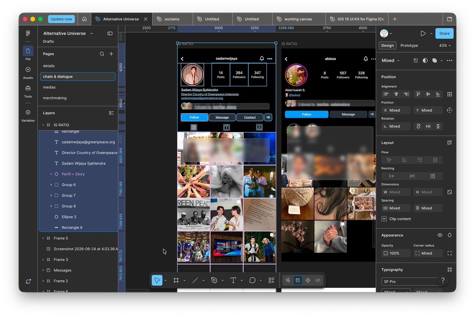This screenshot has width=475, height=317.
Task: Switch to Design mode in toolbar
Action: pos(298,280)
